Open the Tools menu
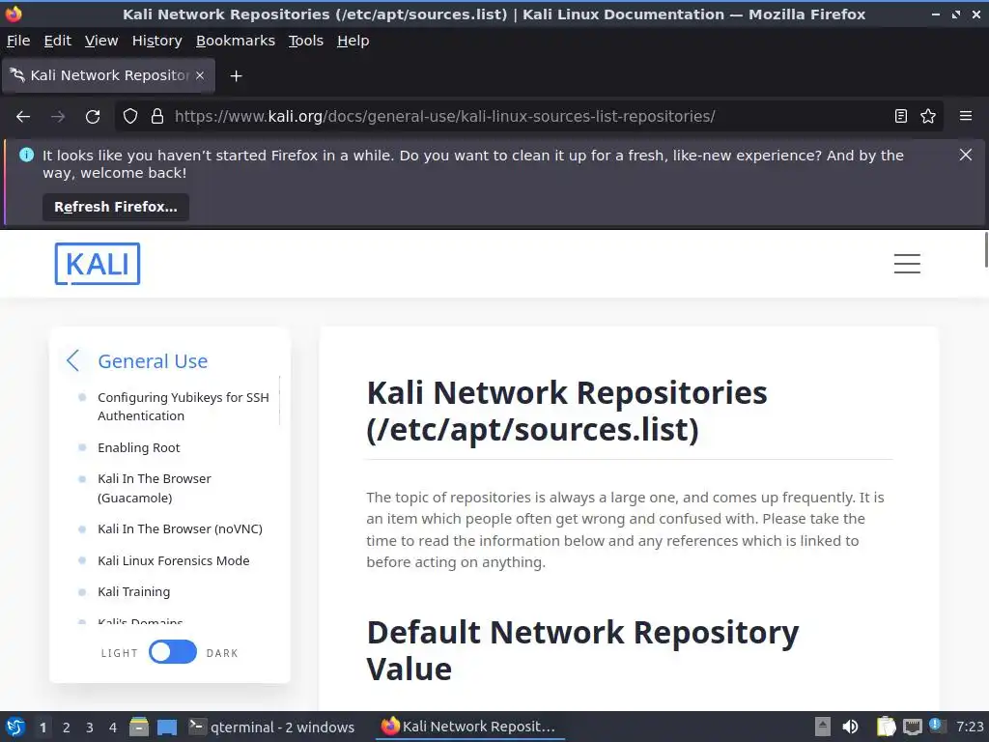The height and width of the screenshot is (742, 989). coord(306,41)
